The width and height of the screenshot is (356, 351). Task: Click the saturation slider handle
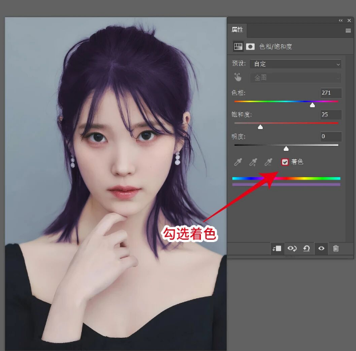pos(260,127)
